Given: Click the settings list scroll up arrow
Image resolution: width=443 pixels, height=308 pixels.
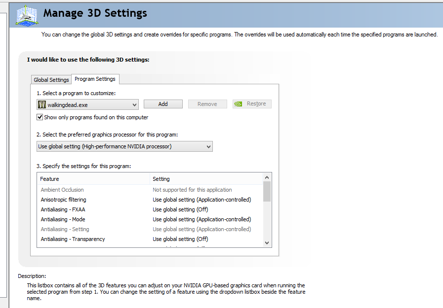Looking at the screenshot, I should point(267,177).
